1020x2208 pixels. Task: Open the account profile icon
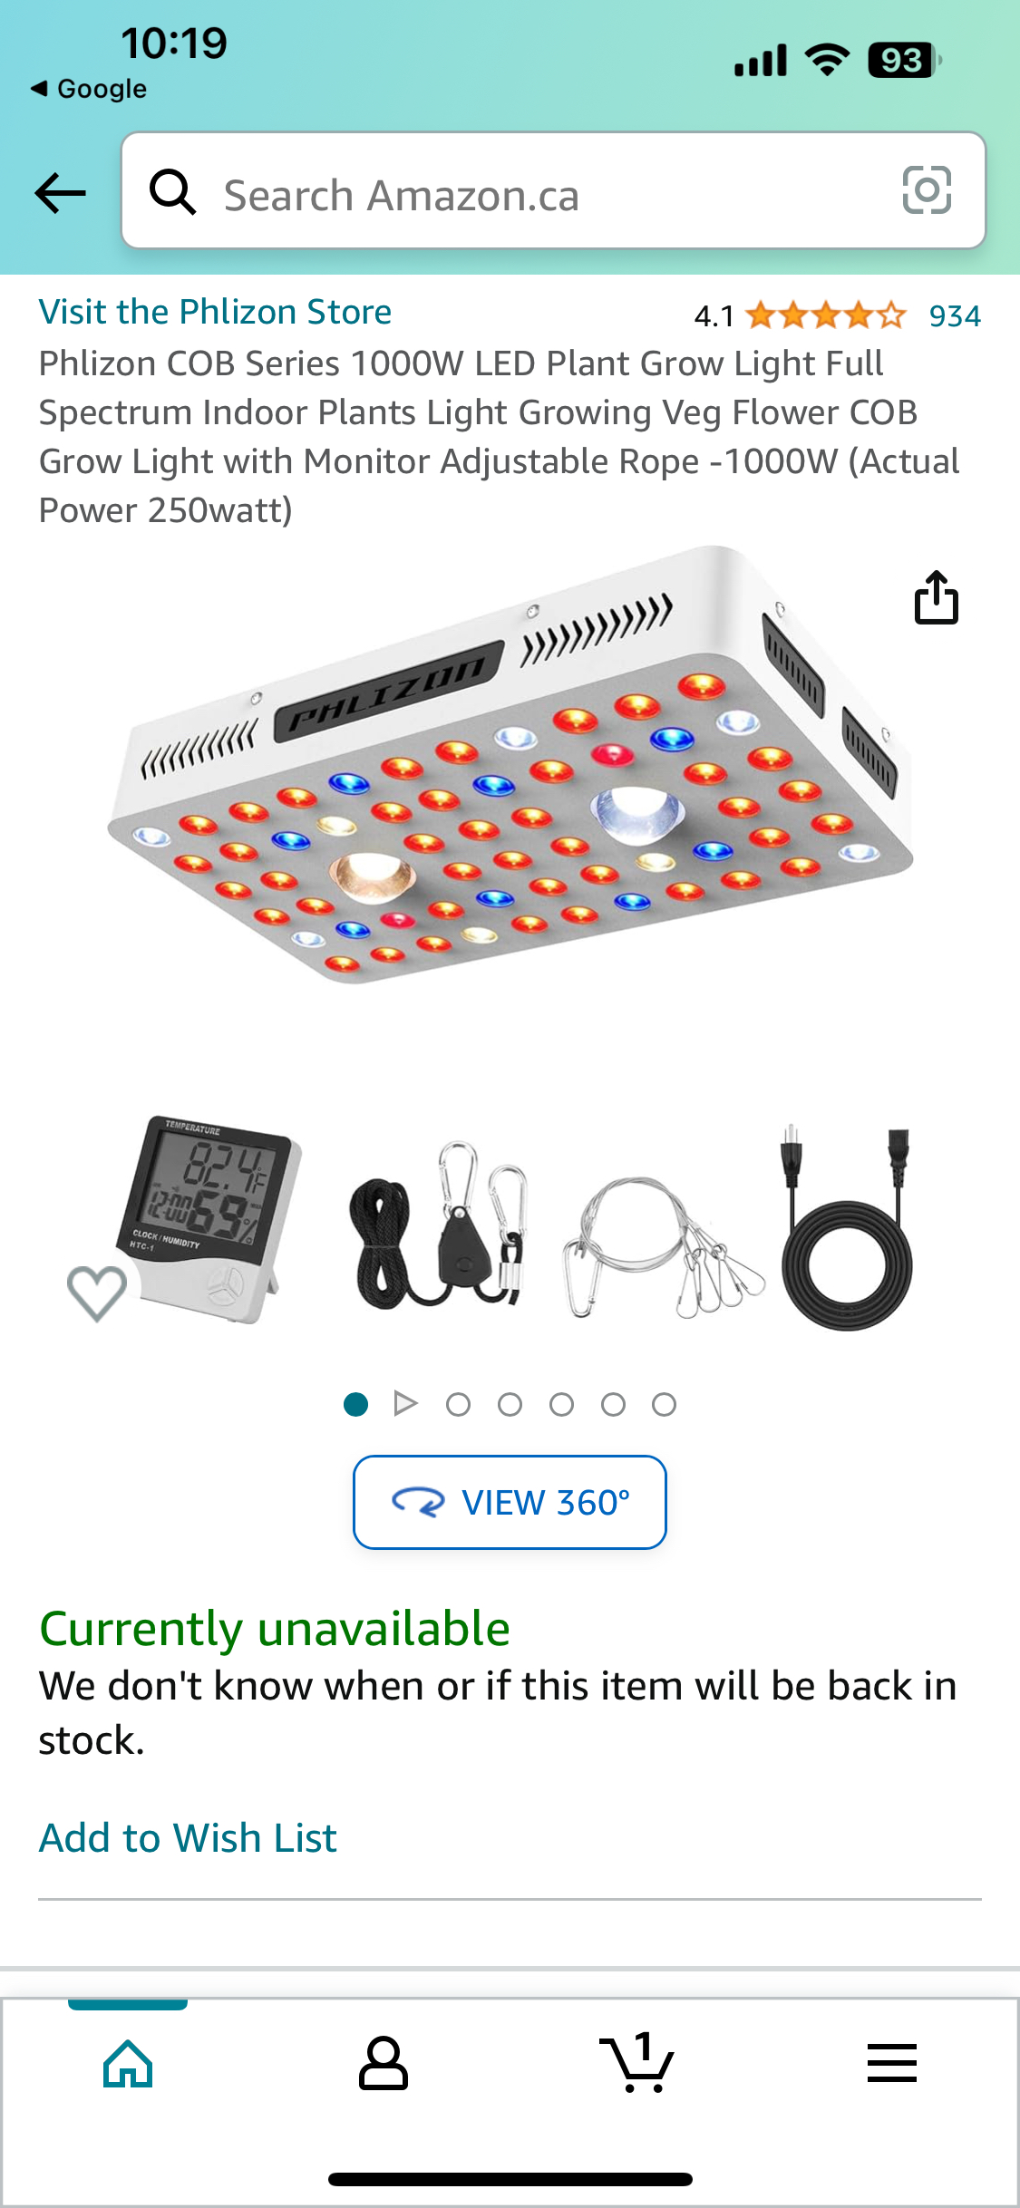coord(384,2064)
